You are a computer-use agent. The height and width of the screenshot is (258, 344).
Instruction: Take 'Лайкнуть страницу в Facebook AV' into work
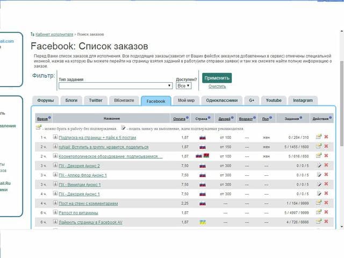coord(319,221)
